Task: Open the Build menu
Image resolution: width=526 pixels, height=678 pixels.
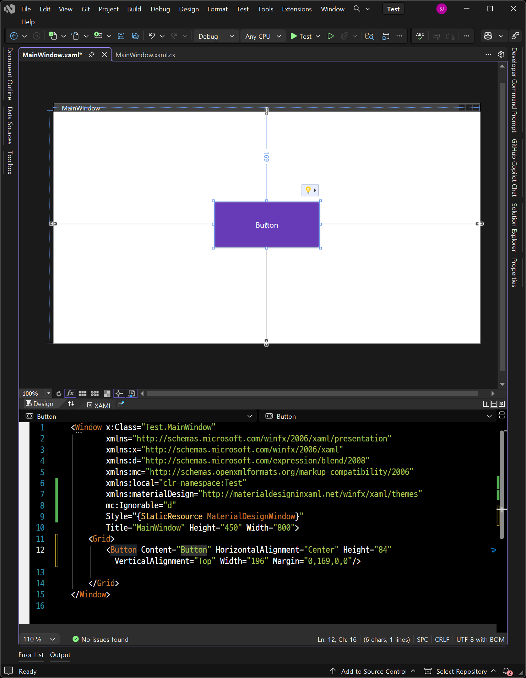Action: click(134, 9)
